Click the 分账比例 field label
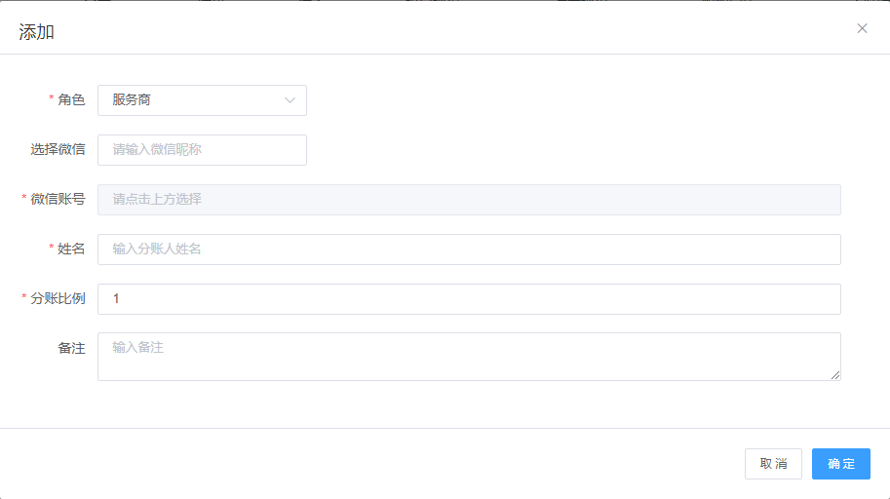This screenshot has height=499, width=890. click(x=58, y=298)
